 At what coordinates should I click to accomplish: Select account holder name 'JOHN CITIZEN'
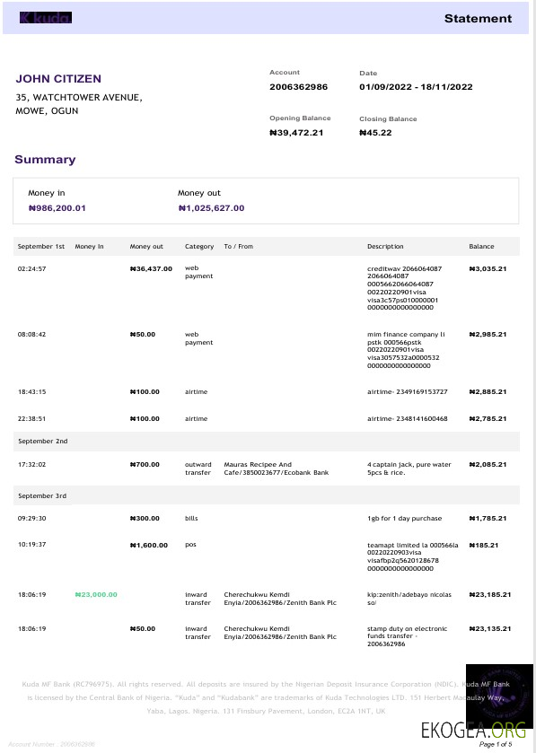coord(58,79)
